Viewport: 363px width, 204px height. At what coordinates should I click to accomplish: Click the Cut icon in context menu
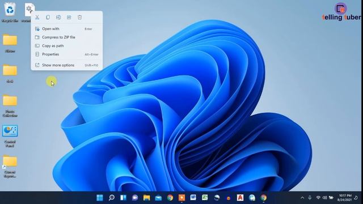pos(37,18)
